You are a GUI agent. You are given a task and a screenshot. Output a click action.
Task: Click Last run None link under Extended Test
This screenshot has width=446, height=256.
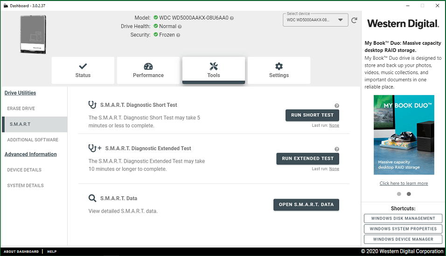pos(334,169)
